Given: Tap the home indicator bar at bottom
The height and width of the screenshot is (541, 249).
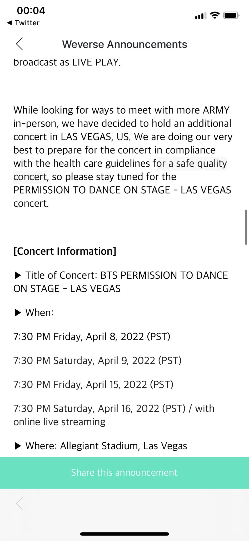Looking at the screenshot, I should (x=124, y=534).
